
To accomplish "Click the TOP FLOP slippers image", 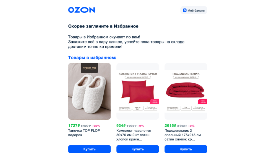I will point(89,91).
